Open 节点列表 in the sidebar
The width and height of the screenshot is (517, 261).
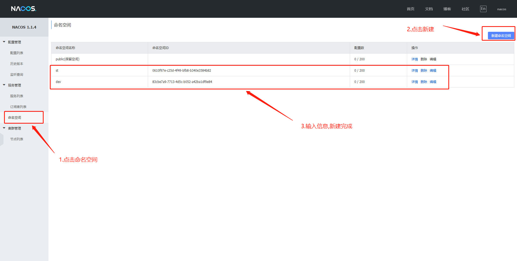click(17, 139)
